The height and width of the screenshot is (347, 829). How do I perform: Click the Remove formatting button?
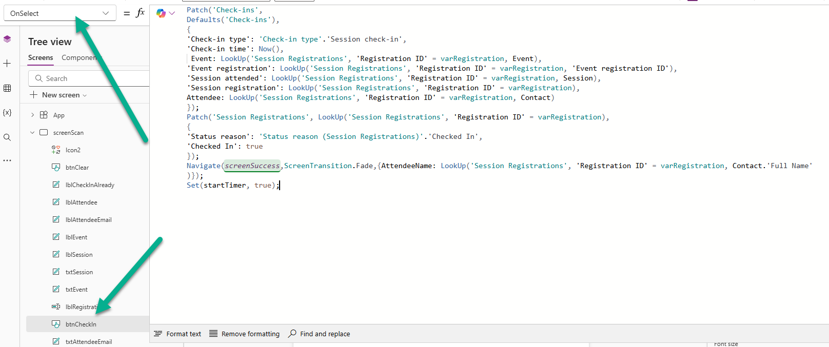point(244,334)
